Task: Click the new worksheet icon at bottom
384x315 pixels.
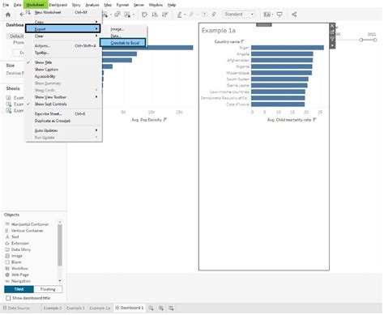Action: 151,308
